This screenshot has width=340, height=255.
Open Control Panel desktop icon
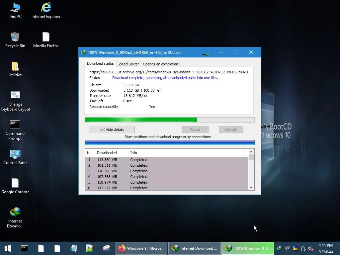tap(15, 157)
